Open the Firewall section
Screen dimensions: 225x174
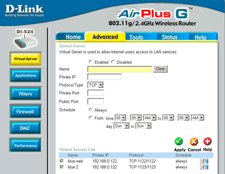coord(25,112)
